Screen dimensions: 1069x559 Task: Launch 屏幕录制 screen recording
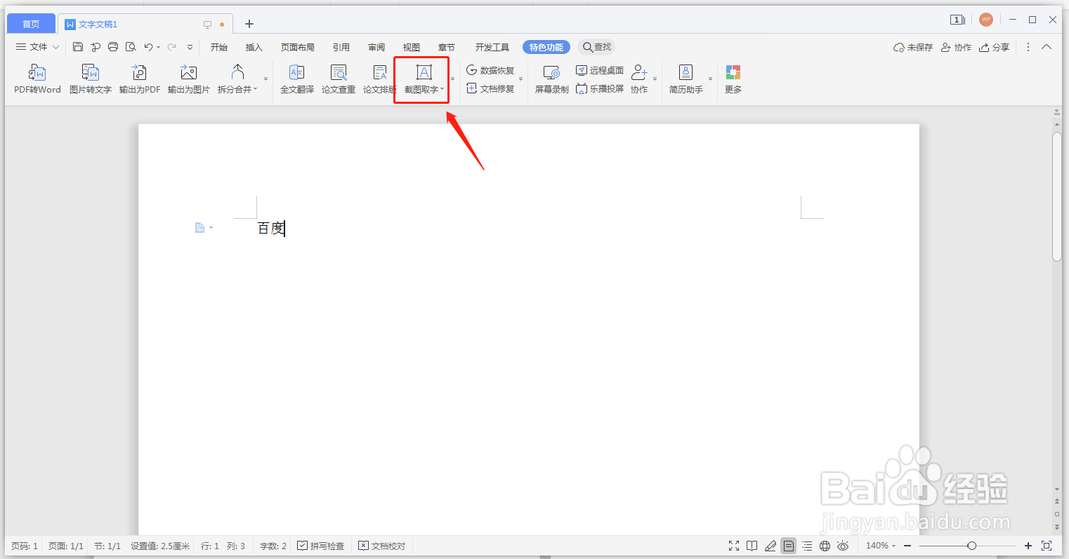(551, 78)
